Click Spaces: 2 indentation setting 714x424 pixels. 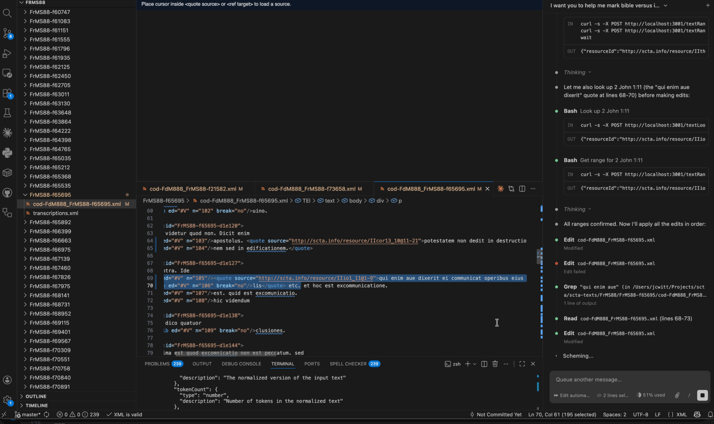(x=614, y=415)
